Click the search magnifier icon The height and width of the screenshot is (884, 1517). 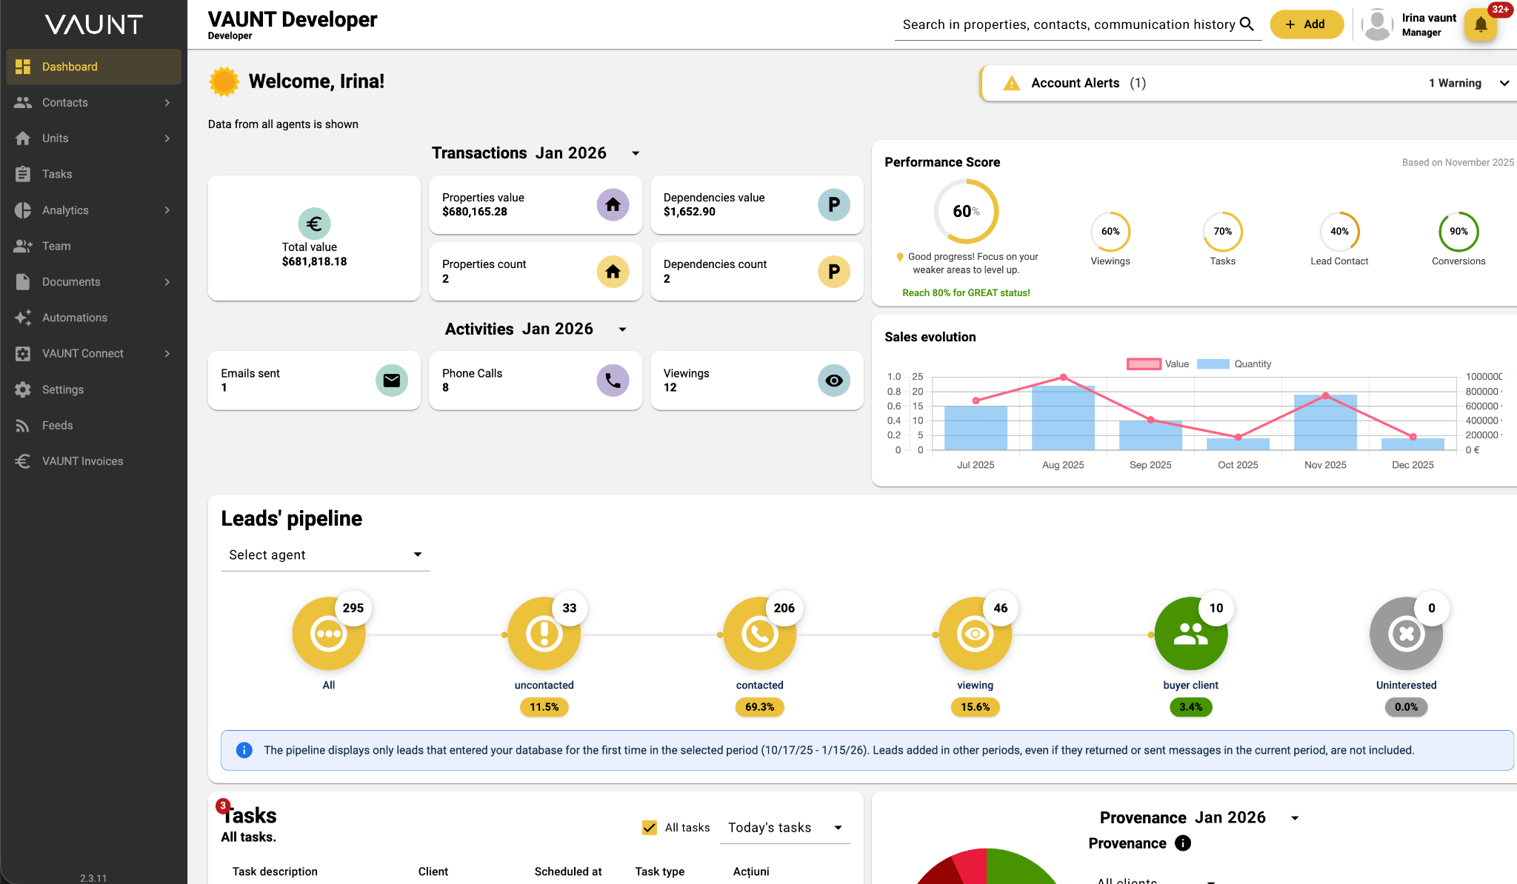tap(1247, 24)
